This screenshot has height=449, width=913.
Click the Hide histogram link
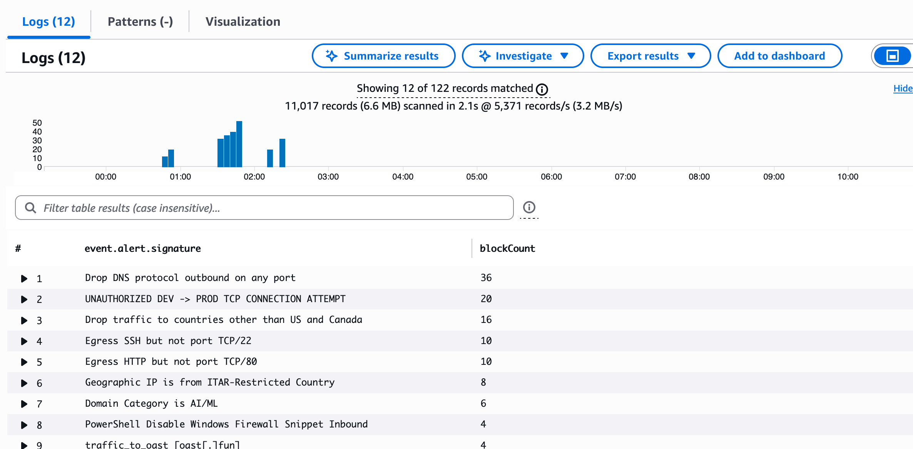pyautogui.click(x=903, y=88)
